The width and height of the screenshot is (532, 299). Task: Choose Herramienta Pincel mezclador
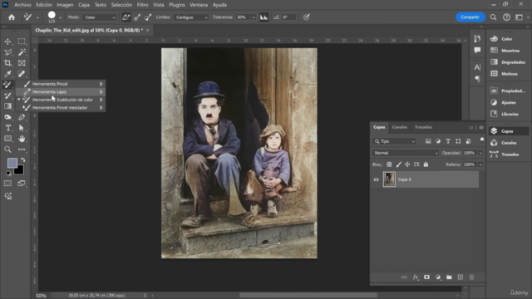(x=61, y=108)
